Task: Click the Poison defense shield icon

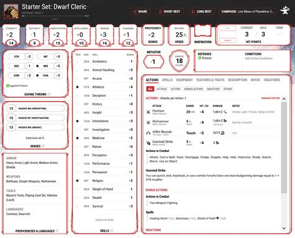Action: coord(200,58)
